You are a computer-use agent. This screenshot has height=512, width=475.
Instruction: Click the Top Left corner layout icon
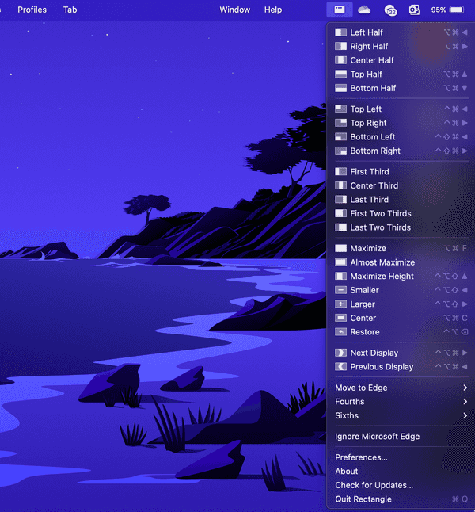341,109
